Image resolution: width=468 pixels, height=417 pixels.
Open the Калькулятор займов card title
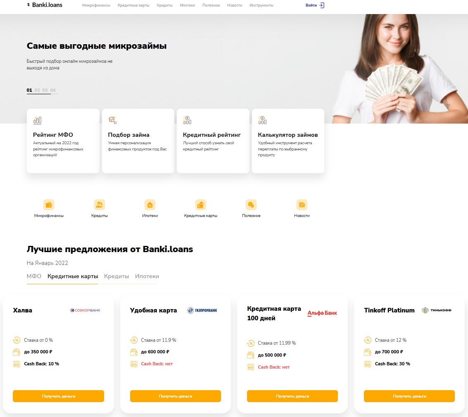(288, 135)
